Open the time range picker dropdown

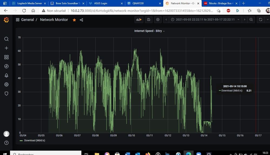(x=203, y=20)
